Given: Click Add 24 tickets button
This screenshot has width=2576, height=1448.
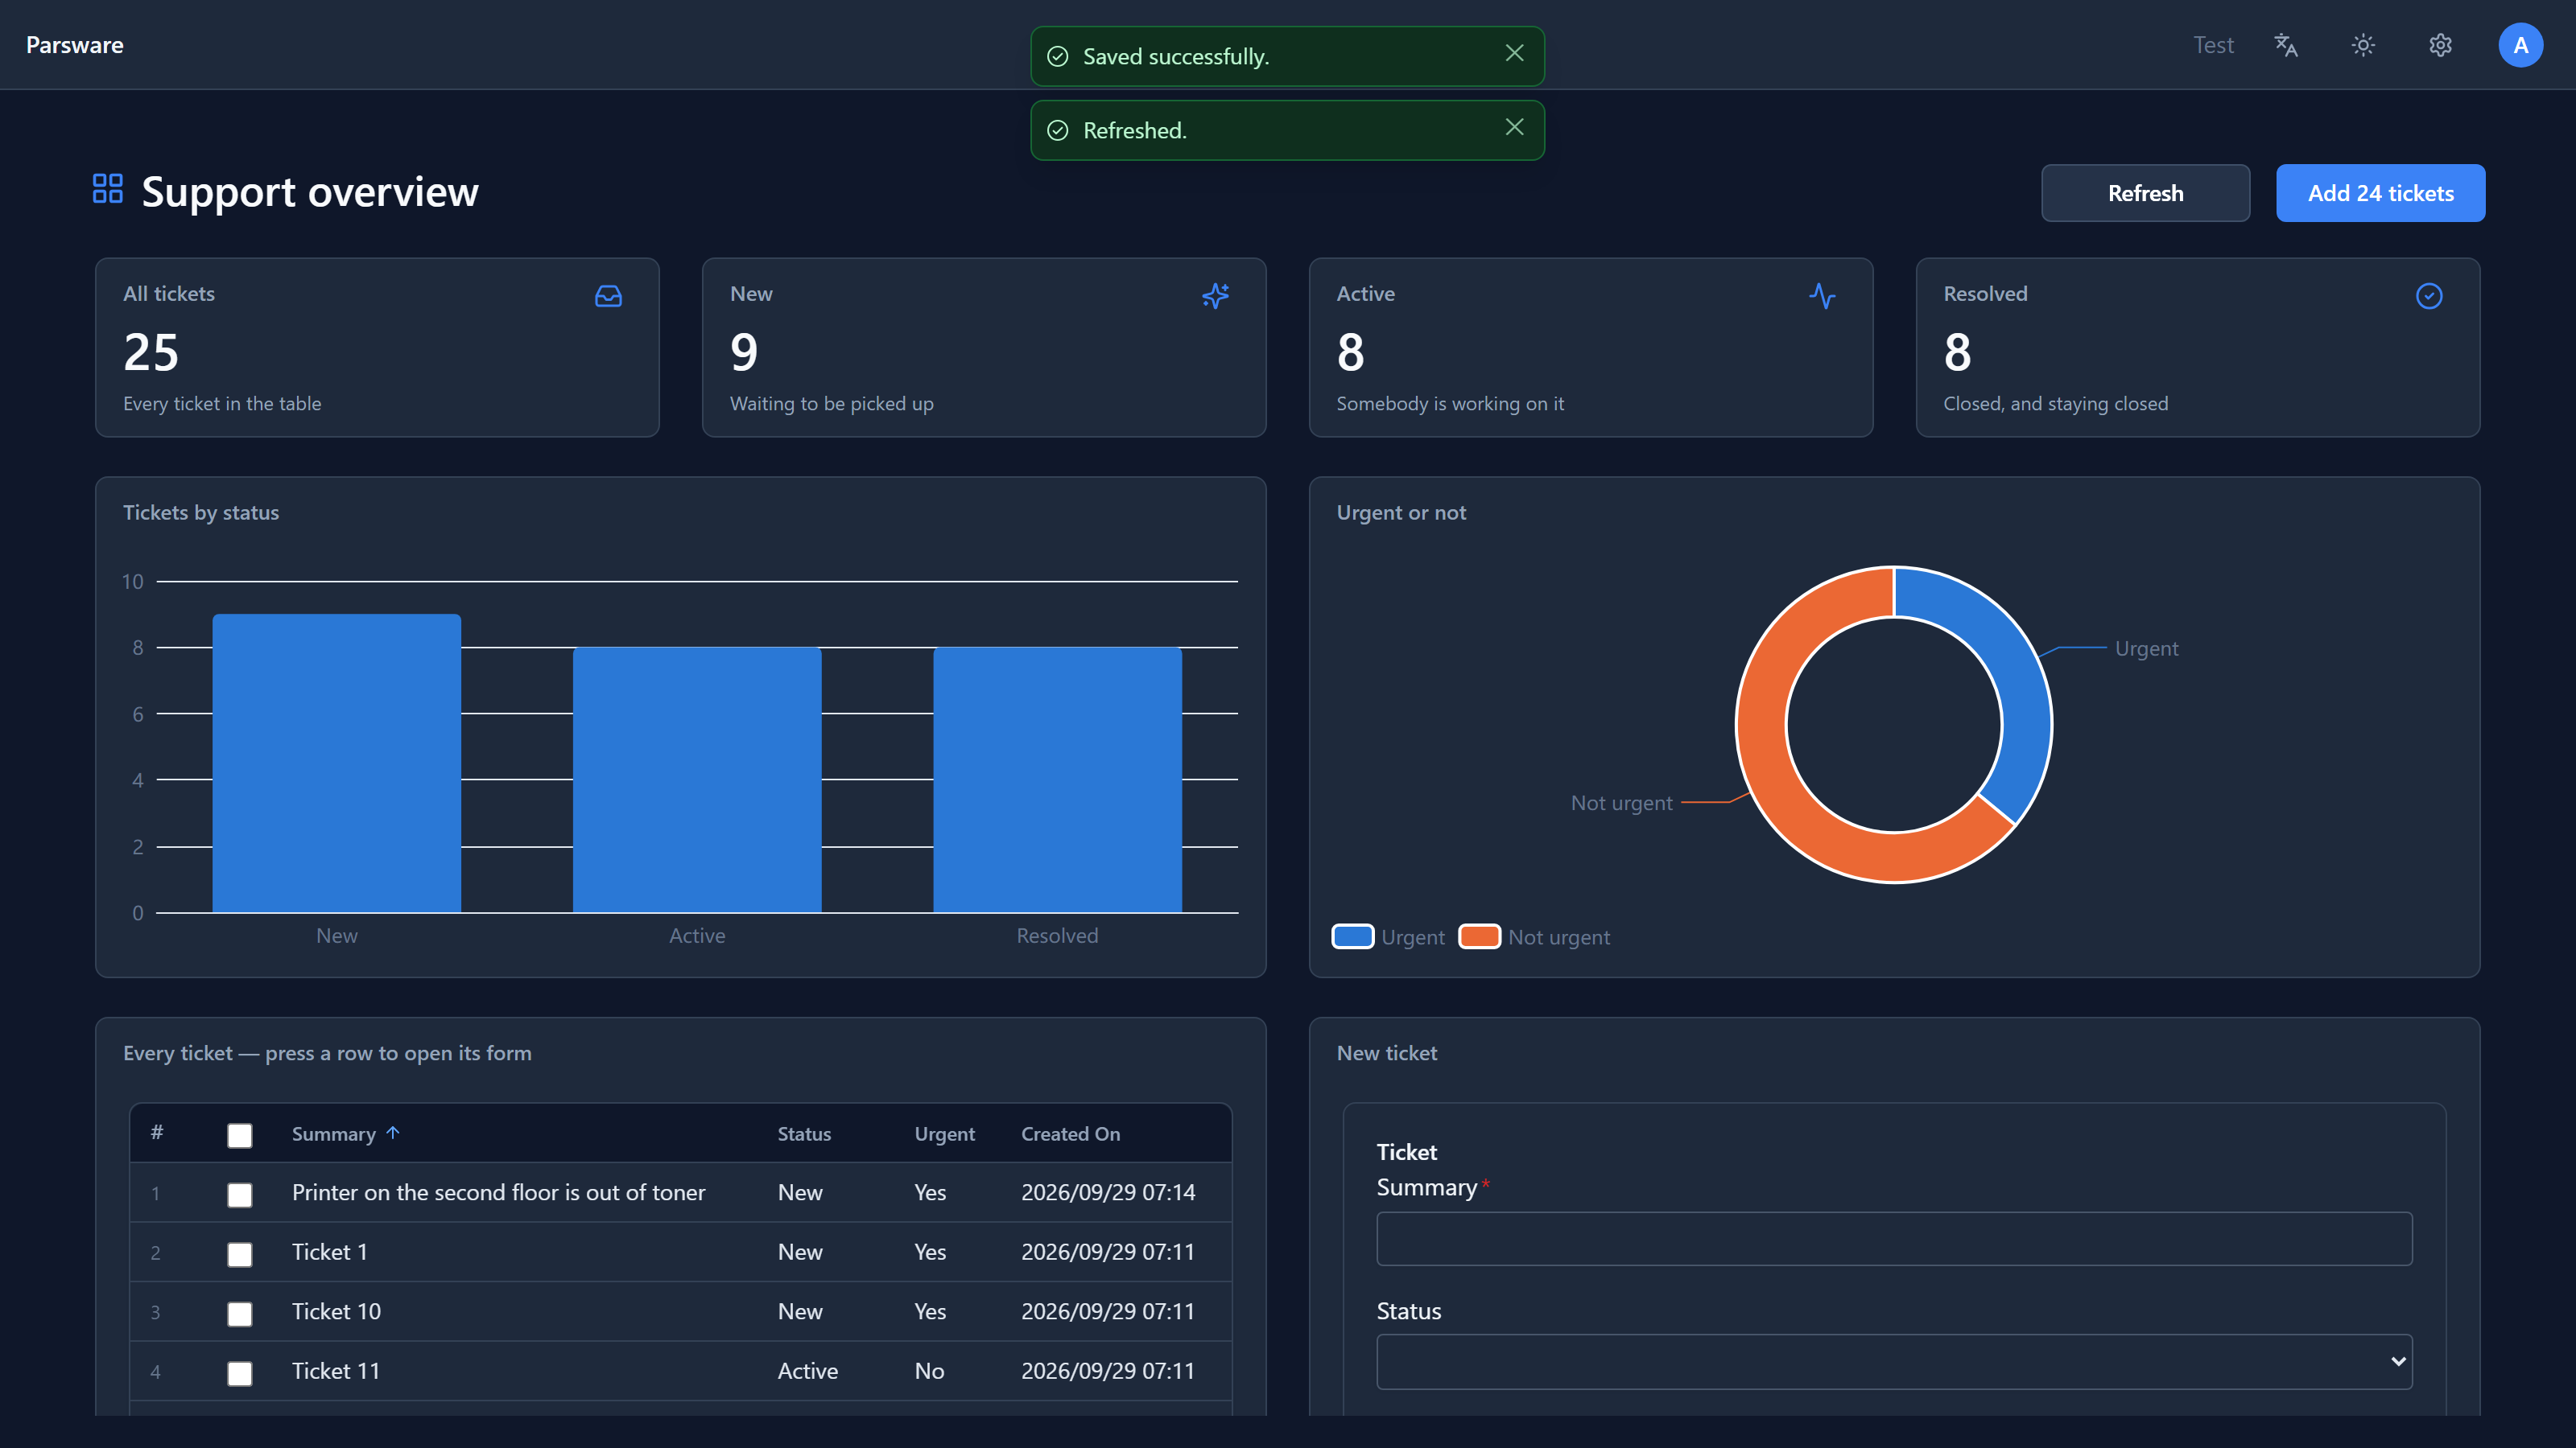Looking at the screenshot, I should [x=2380, y=193].
